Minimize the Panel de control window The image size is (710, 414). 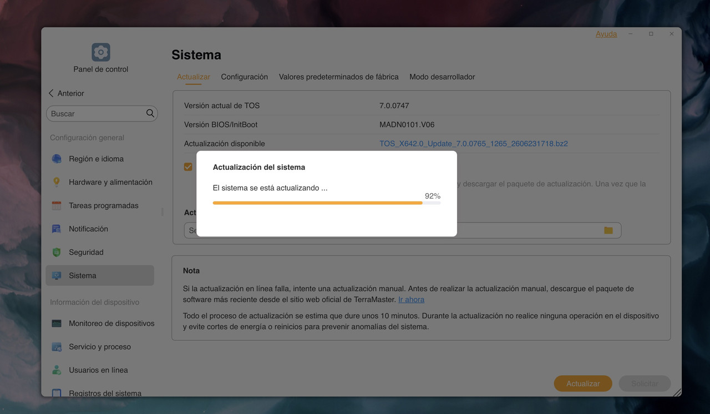(631, 34)
